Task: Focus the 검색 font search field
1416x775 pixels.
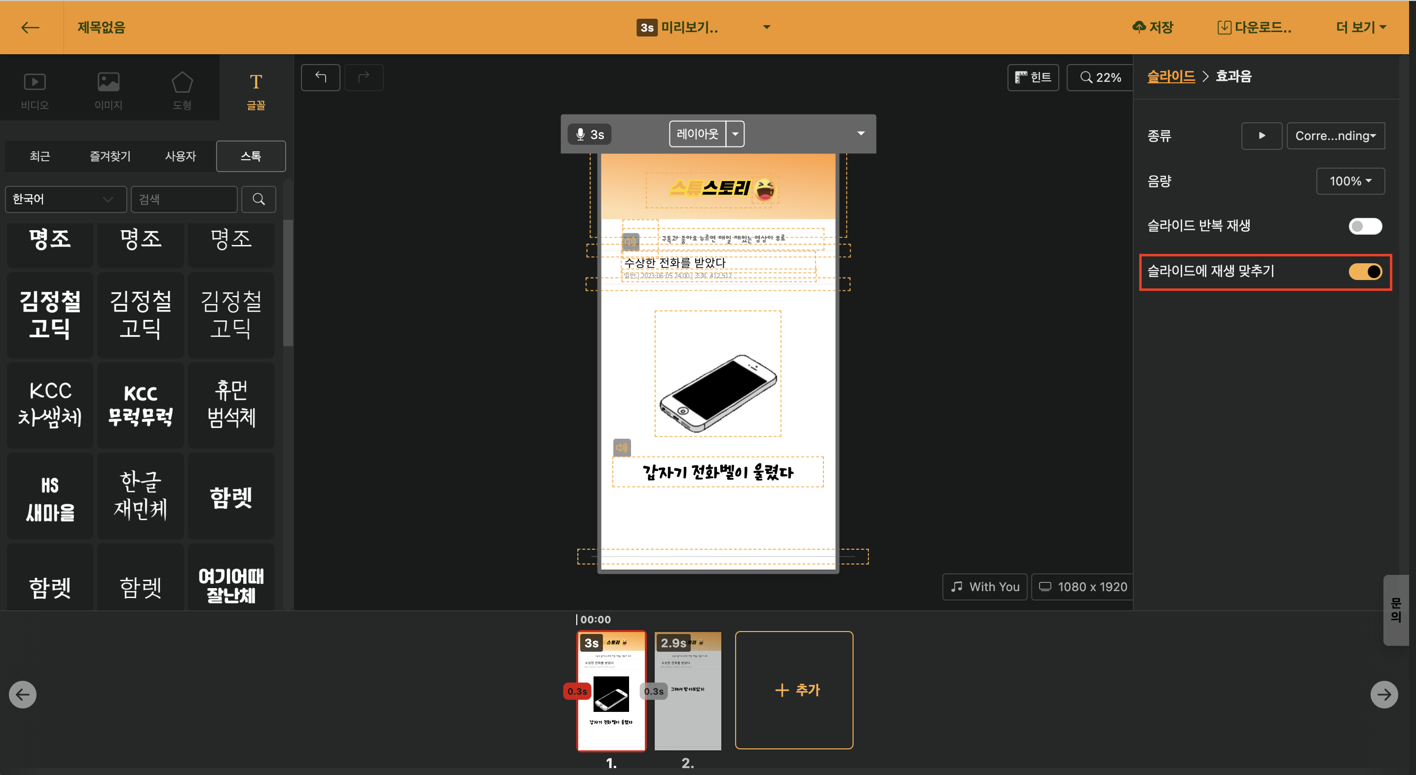Action: [x=184, y=199]
